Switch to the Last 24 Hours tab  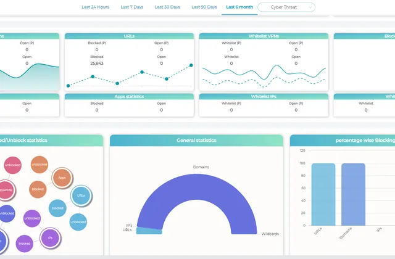[x=95, y=7]
